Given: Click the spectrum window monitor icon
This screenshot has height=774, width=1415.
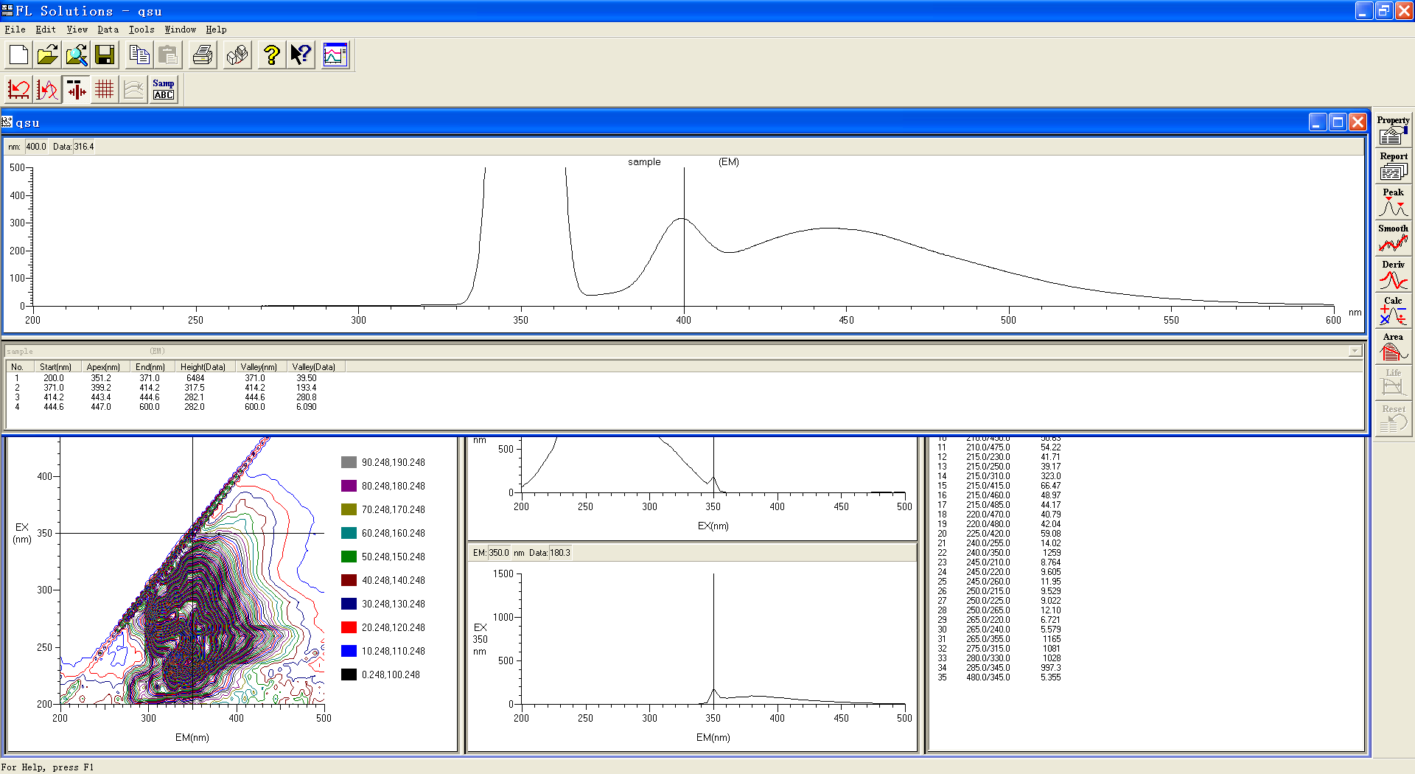Looking at the screenshot, I should pyautogui.click(x=335, y=55).
